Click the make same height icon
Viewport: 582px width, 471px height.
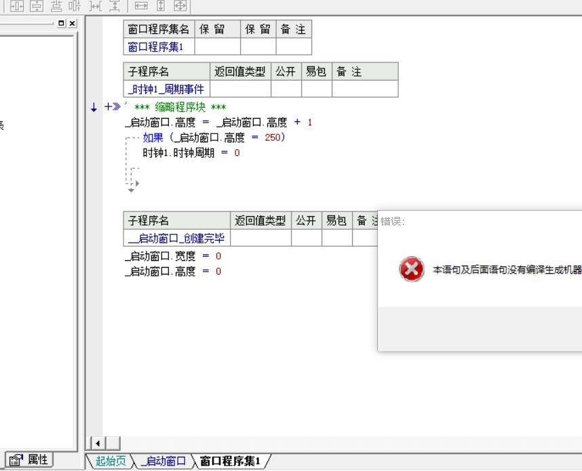161,5
